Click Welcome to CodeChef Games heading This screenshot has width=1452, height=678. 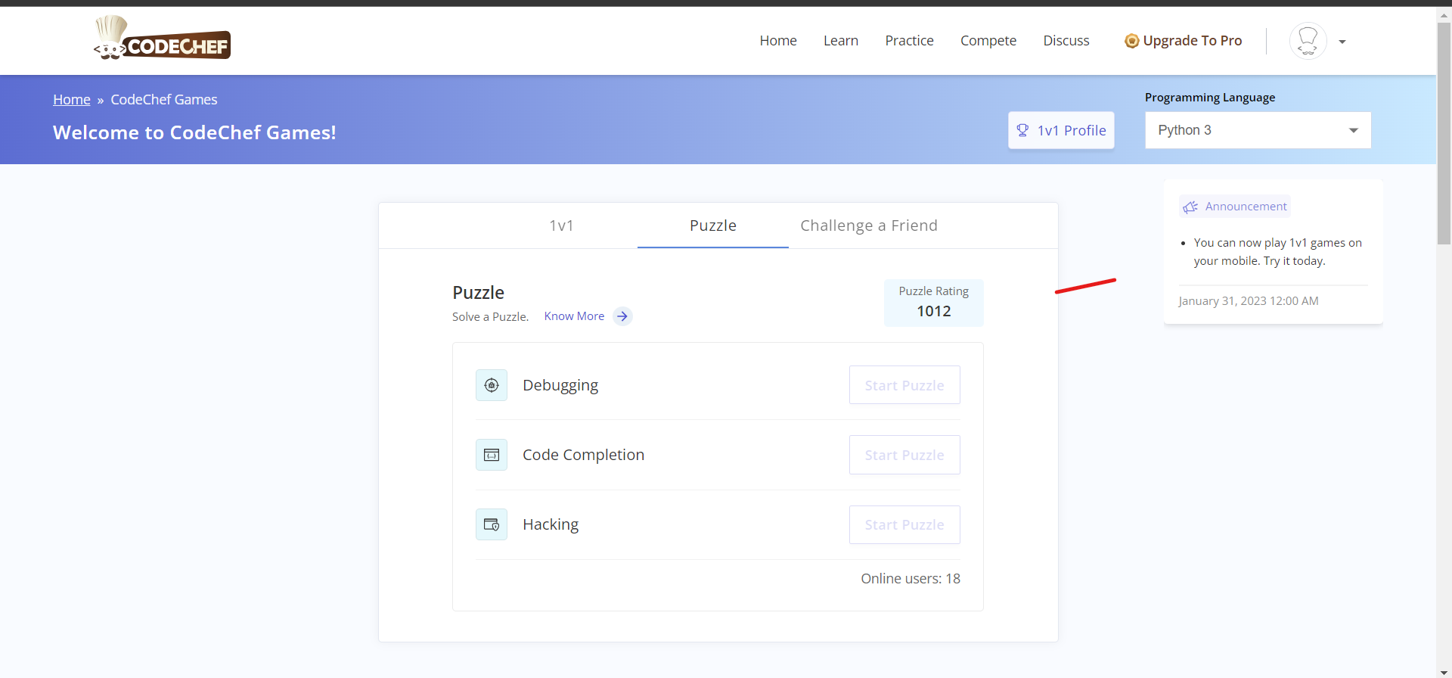tap(194, 132)
